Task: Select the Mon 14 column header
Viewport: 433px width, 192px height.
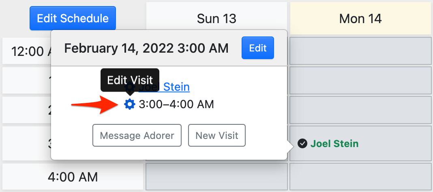Action: point(360,18)
